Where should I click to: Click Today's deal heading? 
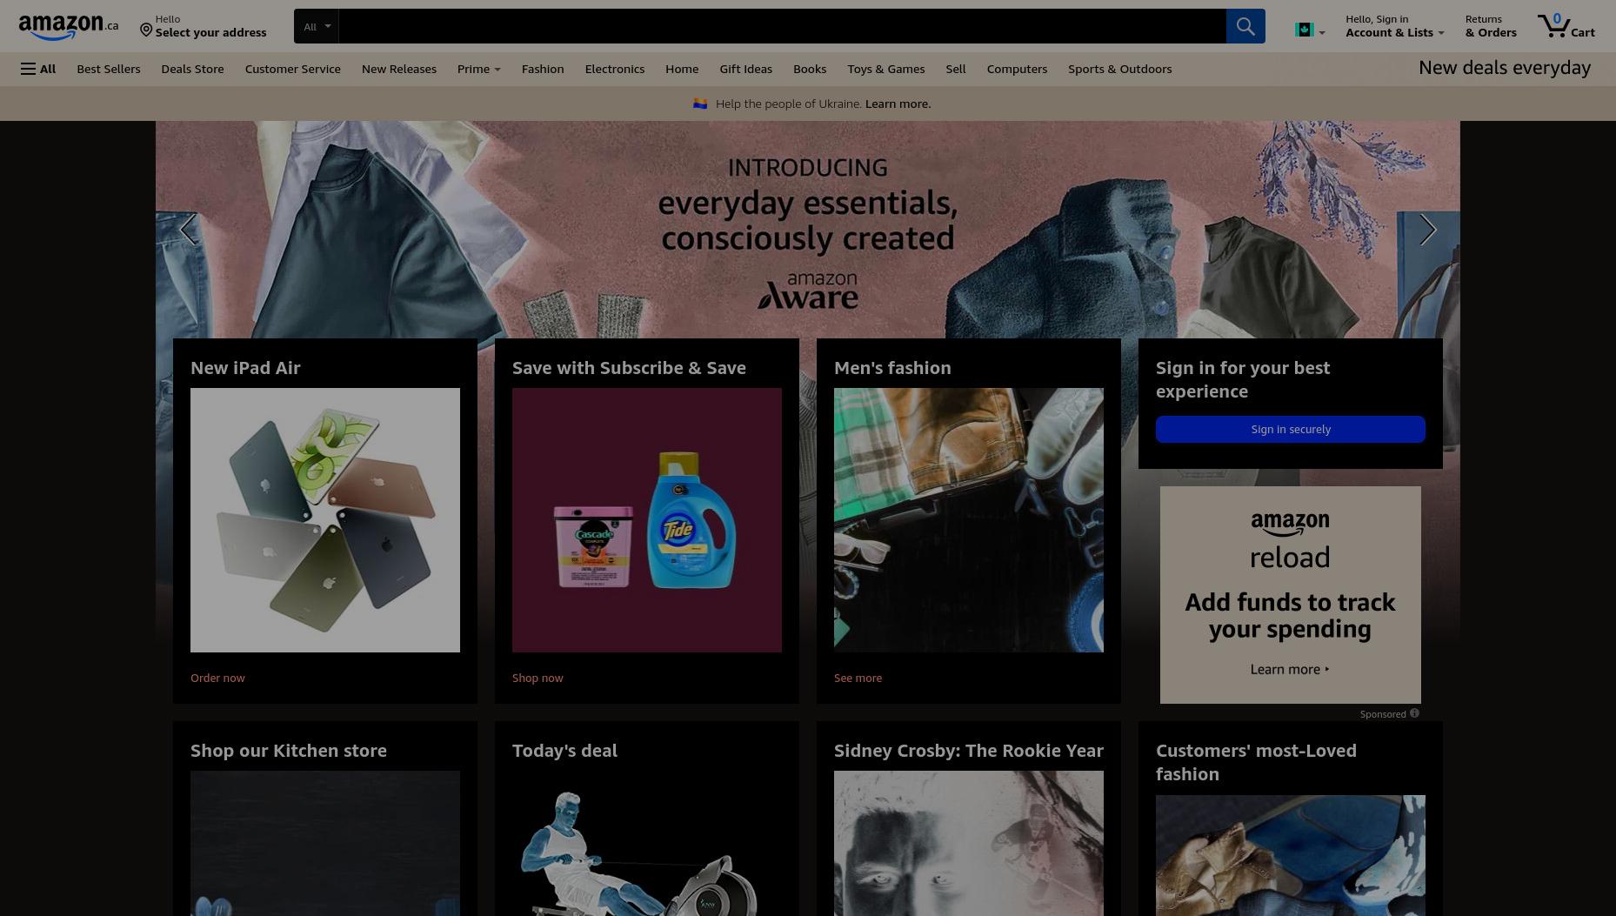pos(564,750)
